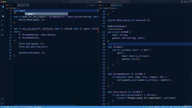
Task: Click the UTF-8 encoding indicator
Action: coord(163,107)
